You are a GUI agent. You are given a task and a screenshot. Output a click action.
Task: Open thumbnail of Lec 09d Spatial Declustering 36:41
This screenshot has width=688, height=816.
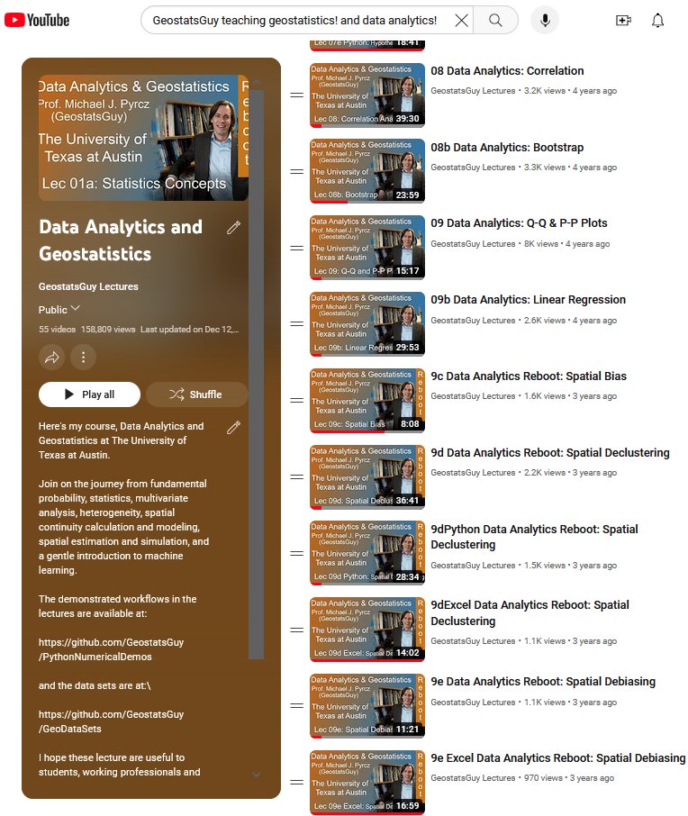click(x=367, y=477)
